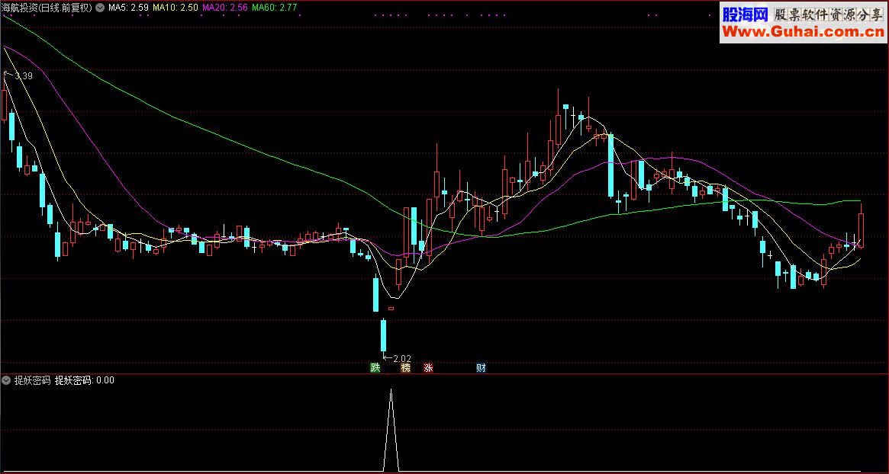Click the magenta MA20: 2.56 label
The image size is (889, 474).
[225, 8]
